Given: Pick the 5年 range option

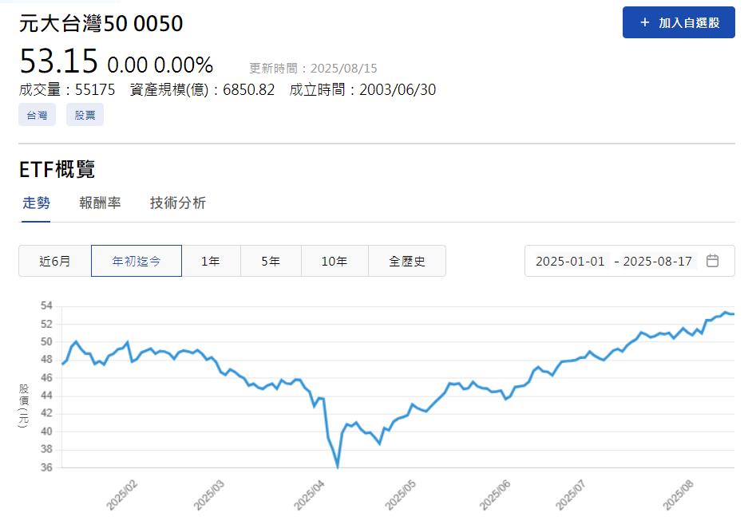Looking at the screenshot, I should 271,261.
